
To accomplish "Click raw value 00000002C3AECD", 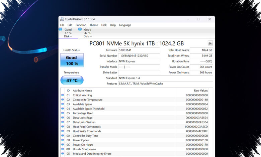I will [196, 127].
